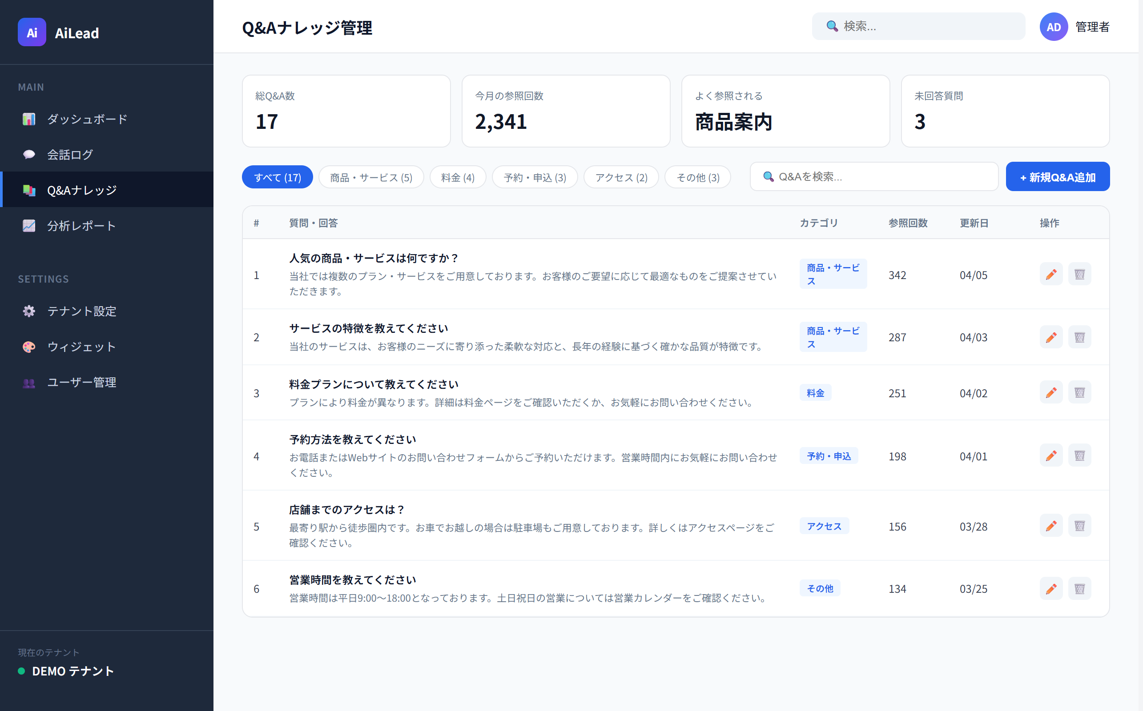Delete the 料金プラン Q&A via trash icon
The image size is (1143, 711).
1080,392
